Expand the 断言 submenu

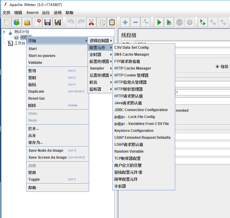(101, 82)
